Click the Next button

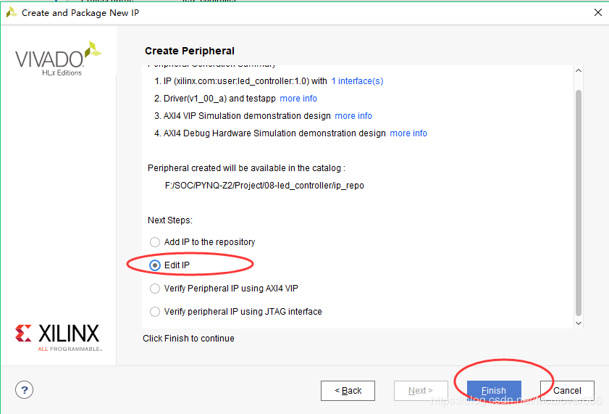(x=421, y=391)
